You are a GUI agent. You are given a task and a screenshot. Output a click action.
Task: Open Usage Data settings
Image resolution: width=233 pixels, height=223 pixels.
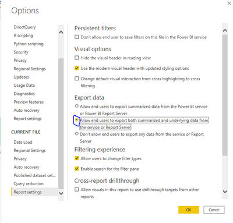point(24,86)
